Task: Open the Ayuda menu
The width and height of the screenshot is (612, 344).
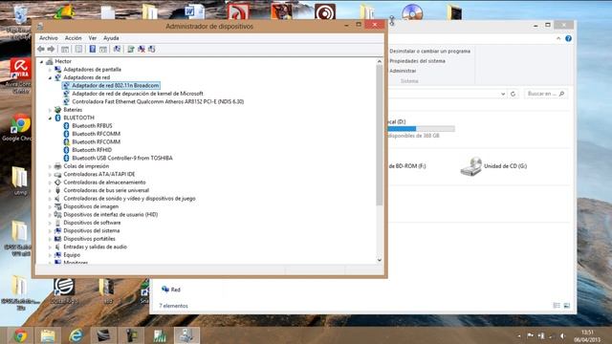Action: (111, 38)
